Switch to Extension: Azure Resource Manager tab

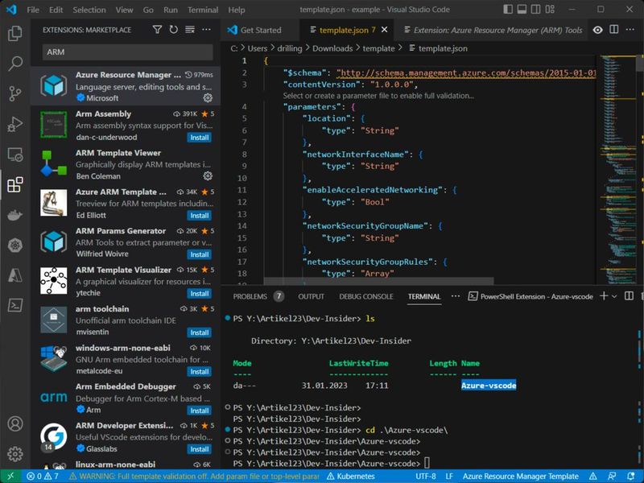(493, 30)
